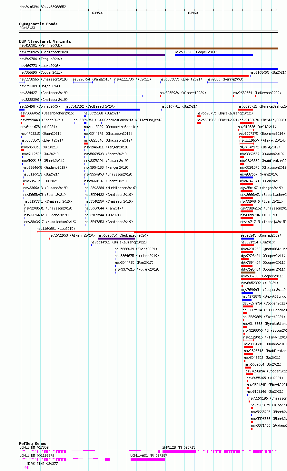Open nsv6108095 (Wu2021) variant label
Viewport: 287px width, 471px height.
268,72
